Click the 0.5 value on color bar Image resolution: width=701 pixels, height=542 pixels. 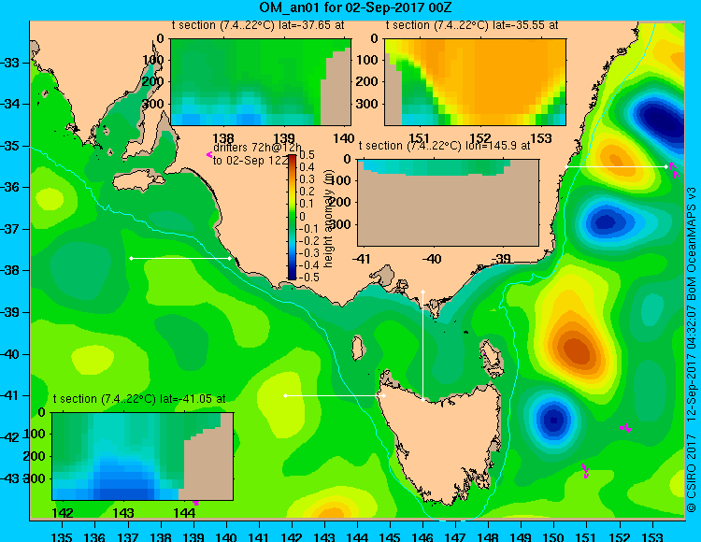pyautogui.click(x=308, y=155)
